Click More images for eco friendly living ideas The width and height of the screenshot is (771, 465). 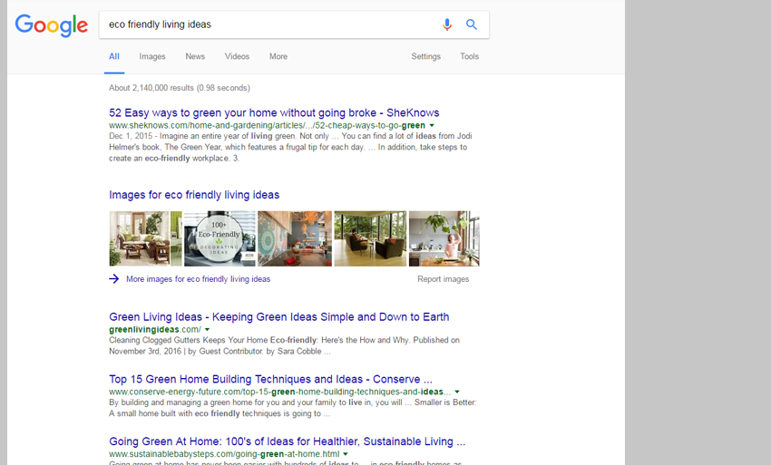pos(198,278)
